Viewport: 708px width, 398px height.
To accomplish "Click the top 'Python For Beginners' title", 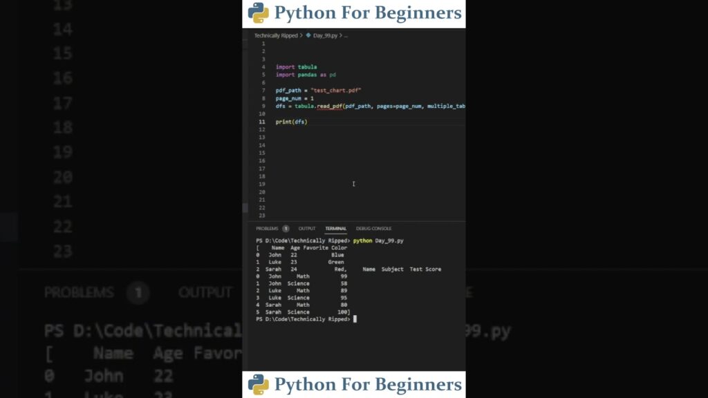I will 367,13.
